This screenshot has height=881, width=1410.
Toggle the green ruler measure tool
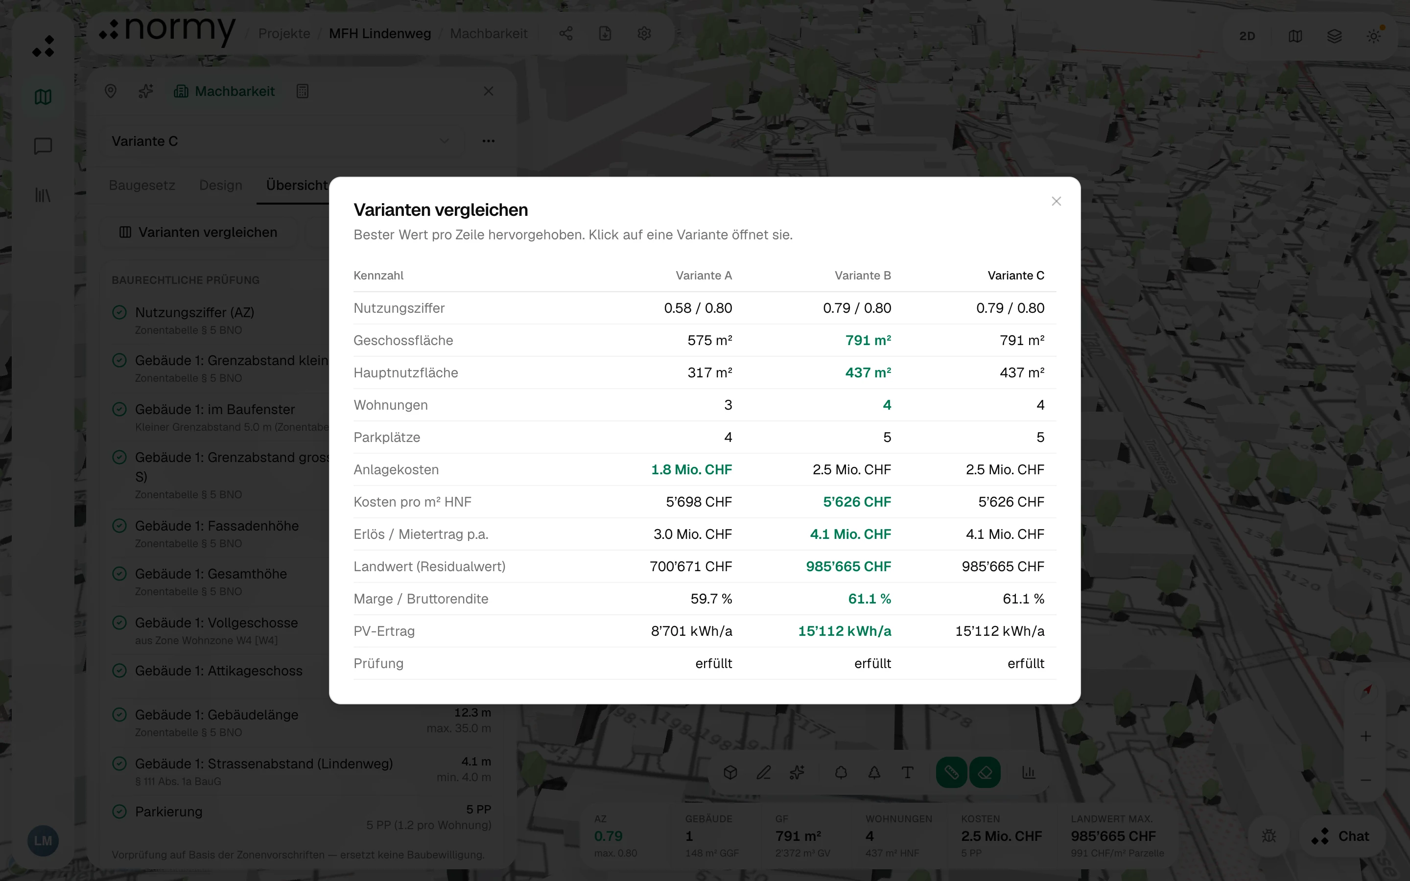click(x=951, y=773)
